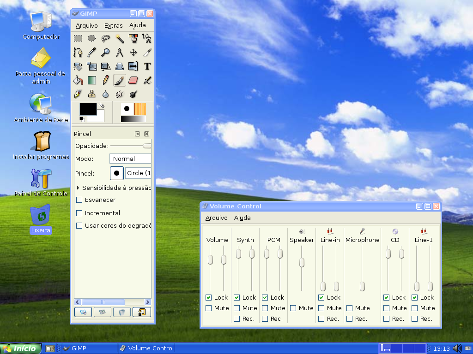Click the tool options horizontal scrollbar
The image size is (473, 354).
click(113, 302)
